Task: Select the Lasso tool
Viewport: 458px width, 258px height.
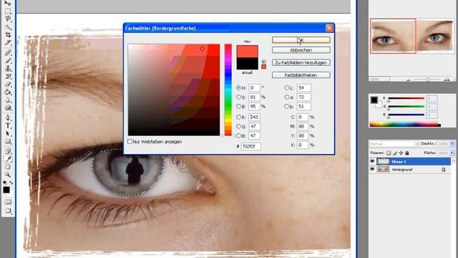Action: point(8,19)
